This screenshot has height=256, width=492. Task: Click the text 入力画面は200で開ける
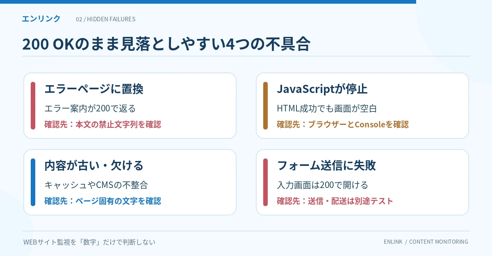(x=322, y=185)
